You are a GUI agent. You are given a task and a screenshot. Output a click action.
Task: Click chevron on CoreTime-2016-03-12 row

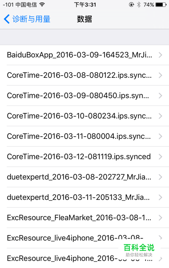pos(160,157)
